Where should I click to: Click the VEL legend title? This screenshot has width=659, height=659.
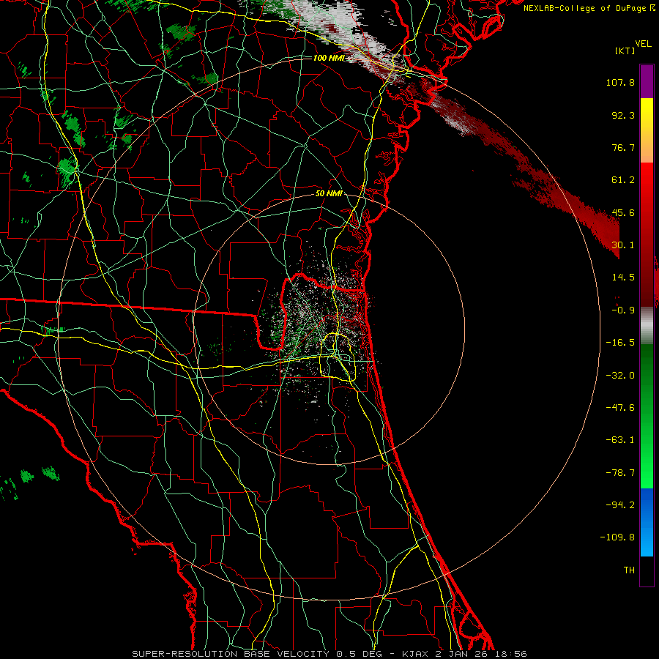click(644, 44)
